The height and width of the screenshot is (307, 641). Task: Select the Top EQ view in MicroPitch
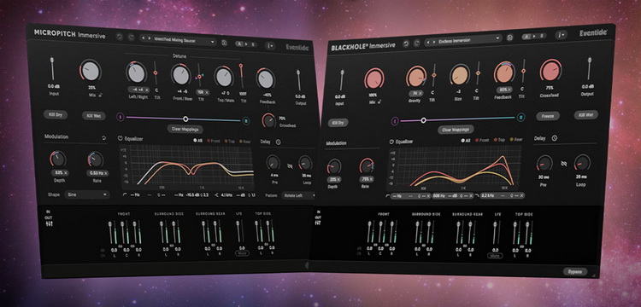click(229, 141)
